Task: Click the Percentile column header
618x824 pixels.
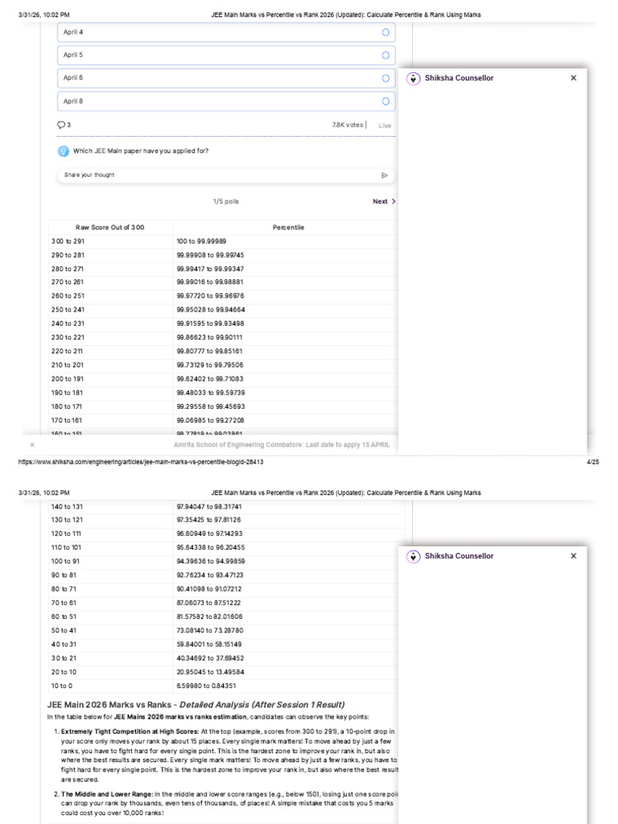Action: click(x=288, y=228)
